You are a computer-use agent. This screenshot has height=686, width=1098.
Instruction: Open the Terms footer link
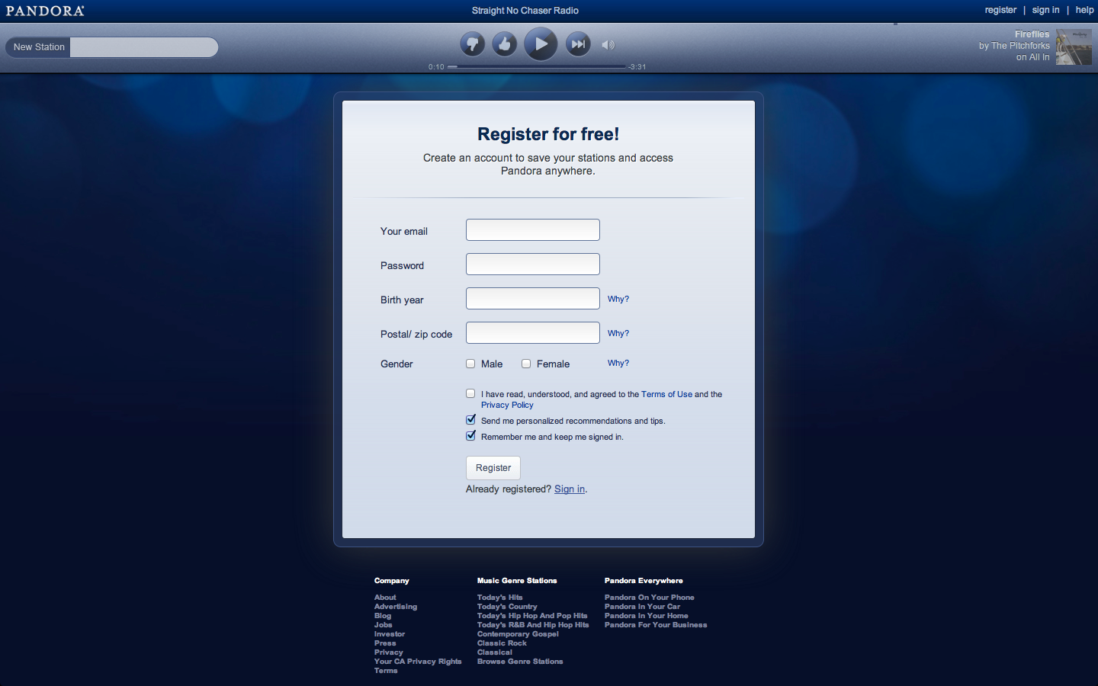pyautogui.click(x=386, y=671)
